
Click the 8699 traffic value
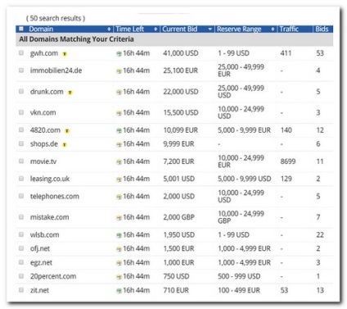[288, 161]
